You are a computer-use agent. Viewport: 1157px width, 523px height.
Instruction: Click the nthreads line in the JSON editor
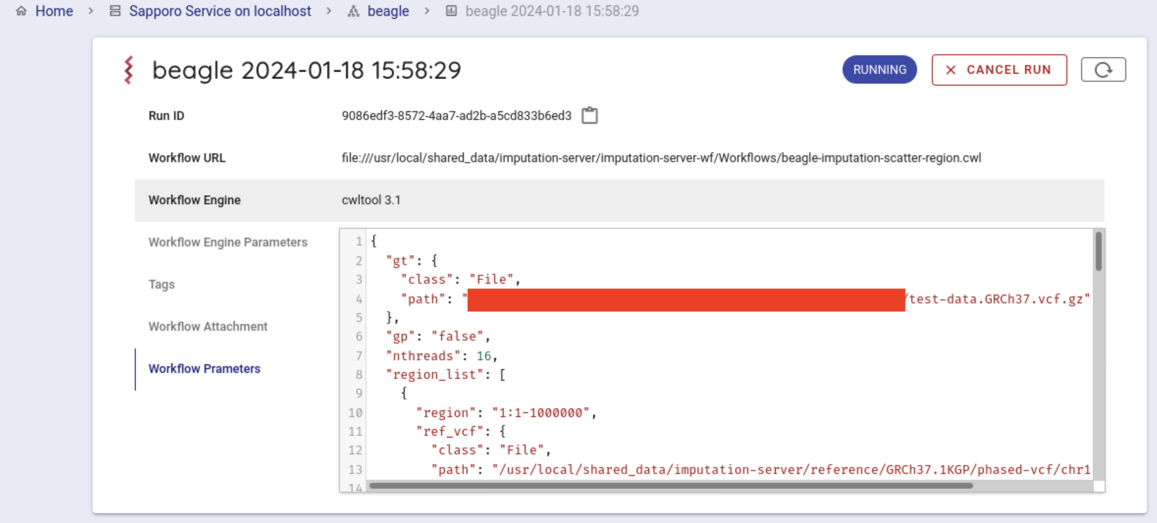click(x=442, y=356)
